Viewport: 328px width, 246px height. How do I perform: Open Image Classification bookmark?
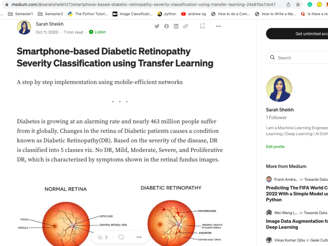[x=133, y=14]
